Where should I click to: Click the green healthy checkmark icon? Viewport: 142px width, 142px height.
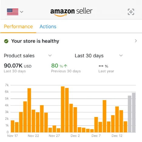6,41
